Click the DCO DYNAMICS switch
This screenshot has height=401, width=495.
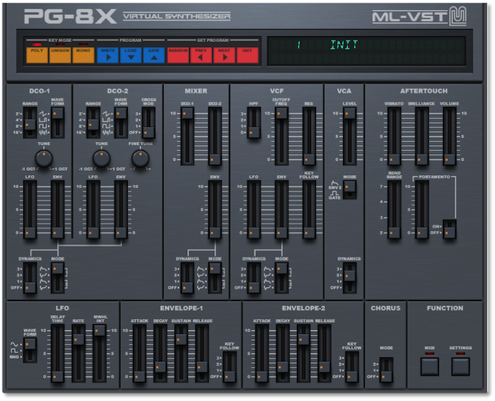pyautogui.click(x=30, y=278)
